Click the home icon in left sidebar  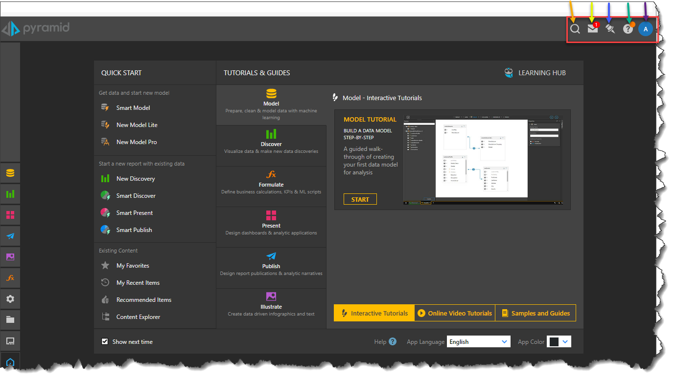point(10,362)
